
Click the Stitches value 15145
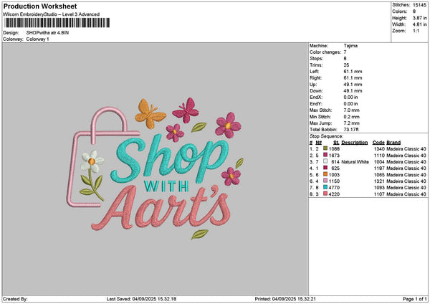419,5
